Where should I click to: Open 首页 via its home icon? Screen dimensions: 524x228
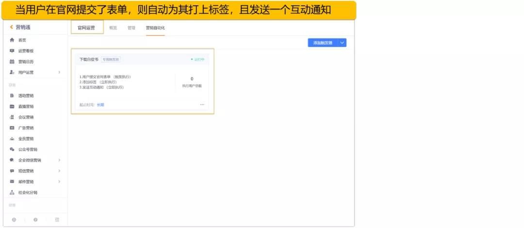tap(12, 40)
